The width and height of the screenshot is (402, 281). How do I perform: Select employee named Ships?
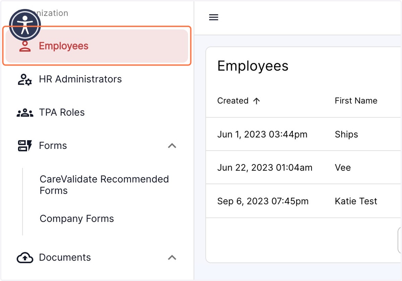point(346,134)
